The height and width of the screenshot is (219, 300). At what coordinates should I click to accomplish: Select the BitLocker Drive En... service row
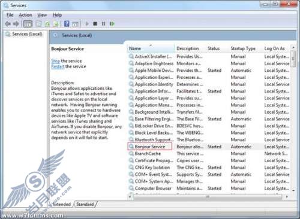209,126
